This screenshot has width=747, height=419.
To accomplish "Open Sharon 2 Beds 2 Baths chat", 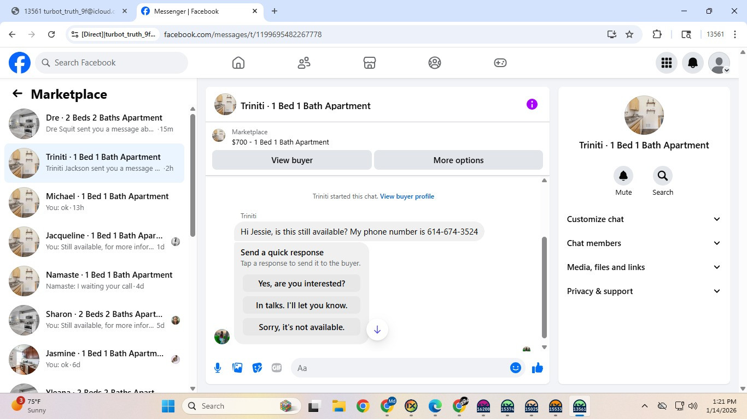I will coord(94,320).
